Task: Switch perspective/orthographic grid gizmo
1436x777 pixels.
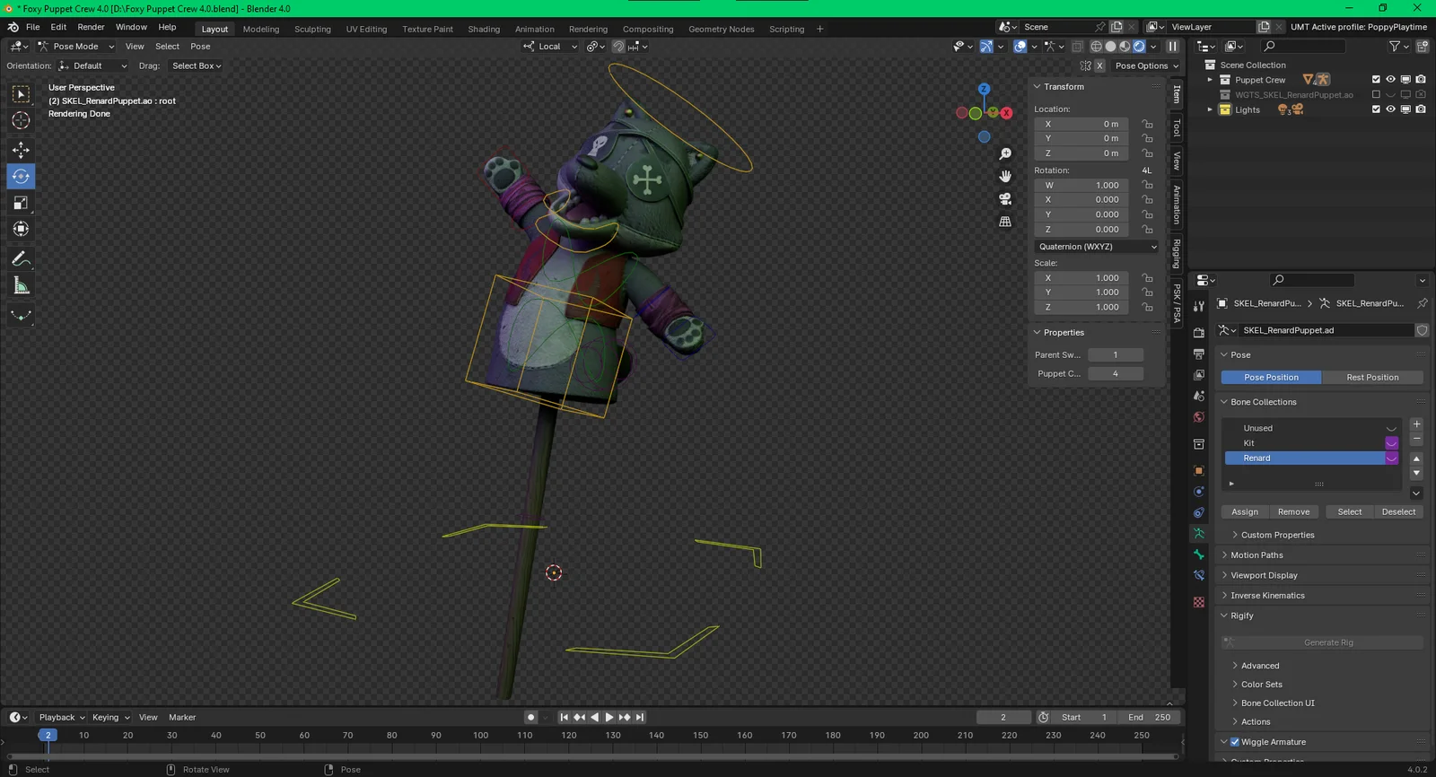Action: pos(1005,221)
